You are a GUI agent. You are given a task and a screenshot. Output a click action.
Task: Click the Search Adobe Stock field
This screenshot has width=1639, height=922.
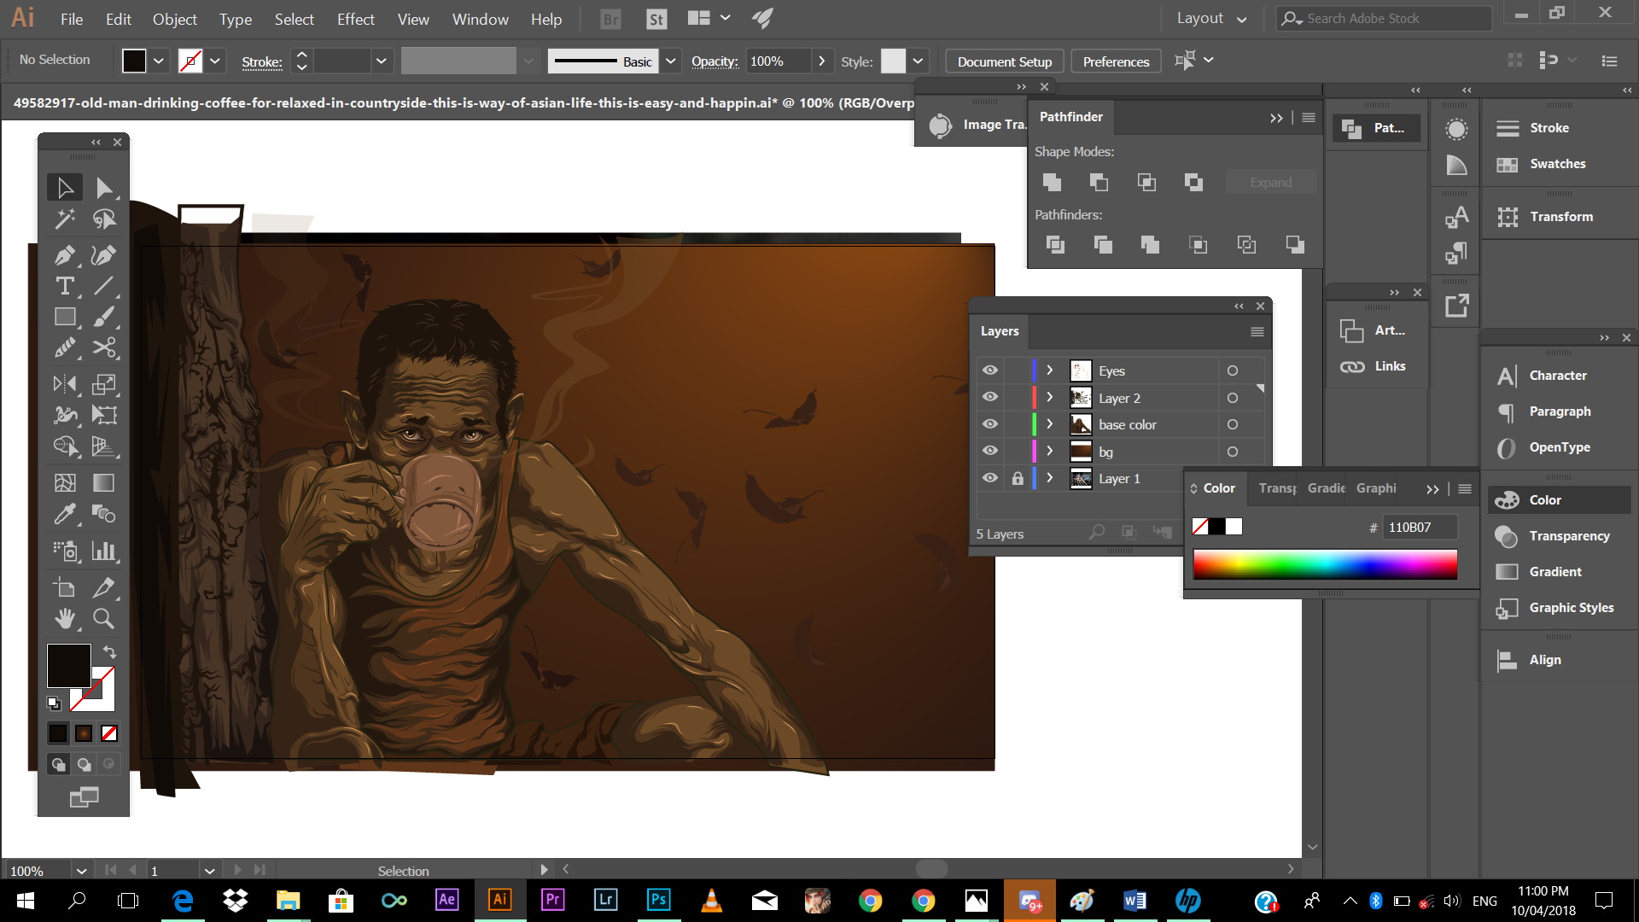[1384, 18]
